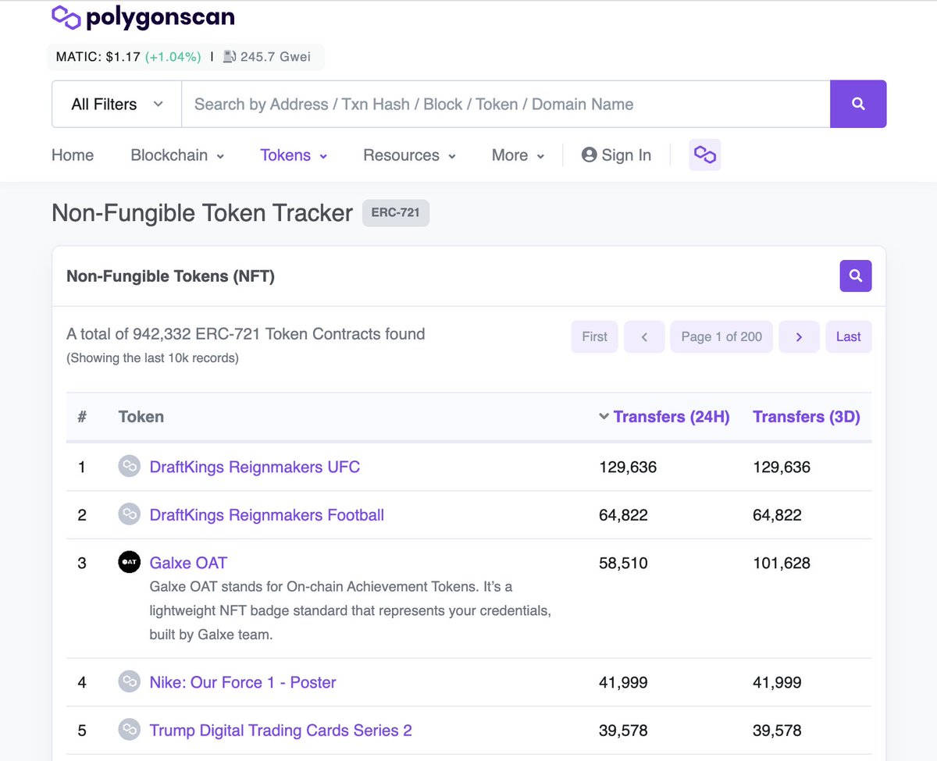Image resolution: width=937 pixels, height=761 pixels.
Task: Click the Sign In user icon
Action: [590, 155]
